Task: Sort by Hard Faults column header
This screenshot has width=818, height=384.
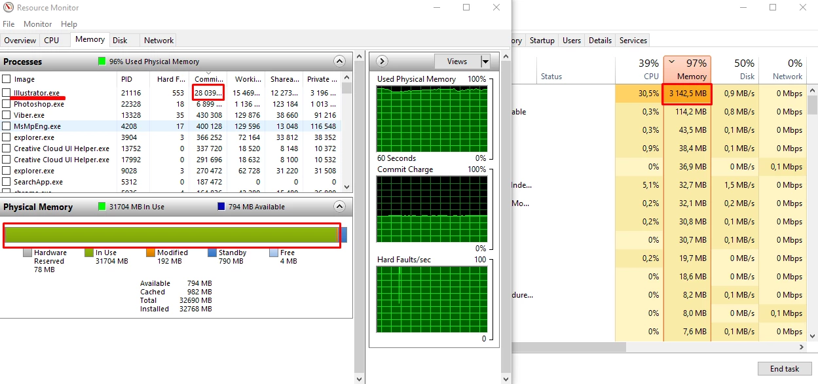Action: click(170, 79)
